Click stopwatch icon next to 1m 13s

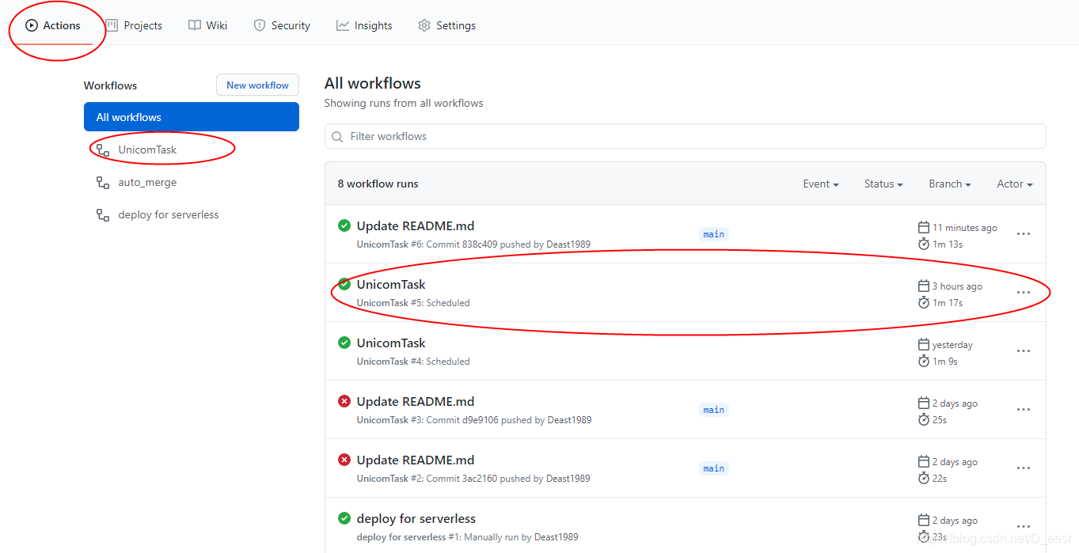coord(923,244)
